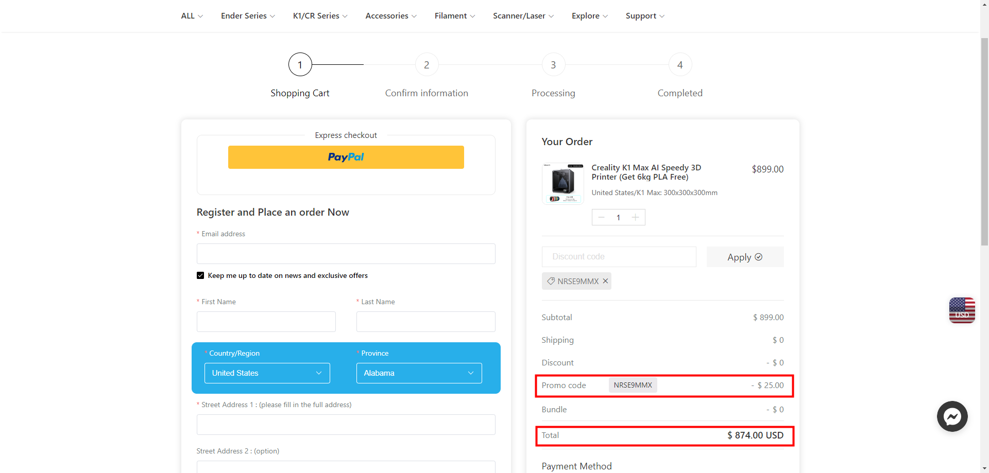The width and height of the screenshot is (989, 473).
Task: Expand the Explore menu
Action: 590,16
